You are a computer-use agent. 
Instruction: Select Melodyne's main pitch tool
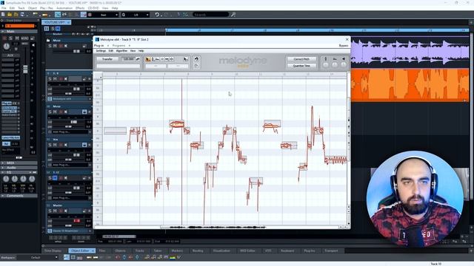(x=148, y=59)
